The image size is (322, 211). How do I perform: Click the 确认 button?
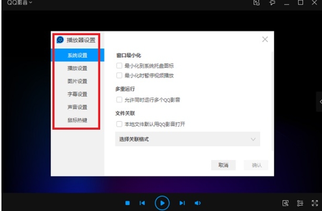[256, 165]
